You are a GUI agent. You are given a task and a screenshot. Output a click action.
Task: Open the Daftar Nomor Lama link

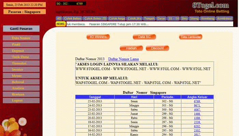point(124,59)
